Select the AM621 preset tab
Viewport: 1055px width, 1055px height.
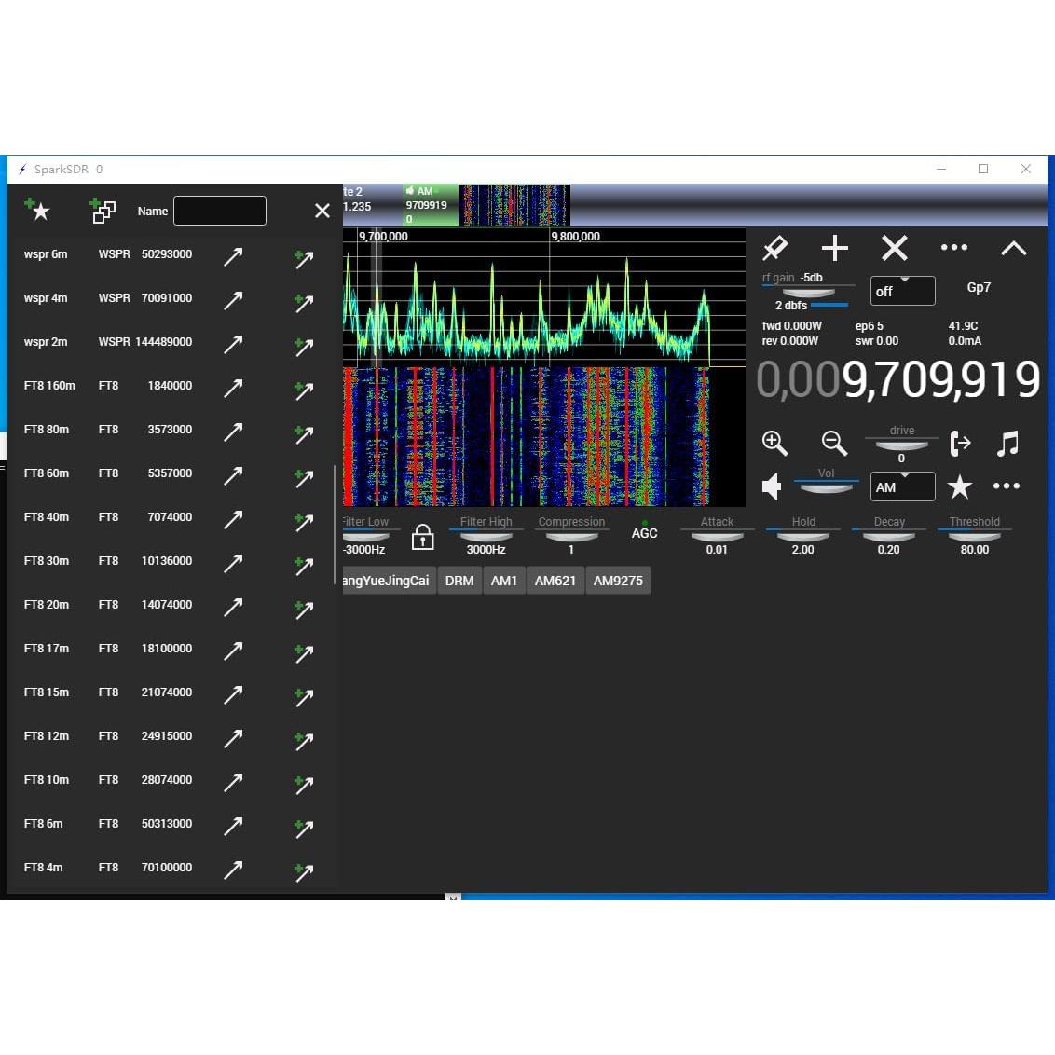click(555, 581)
